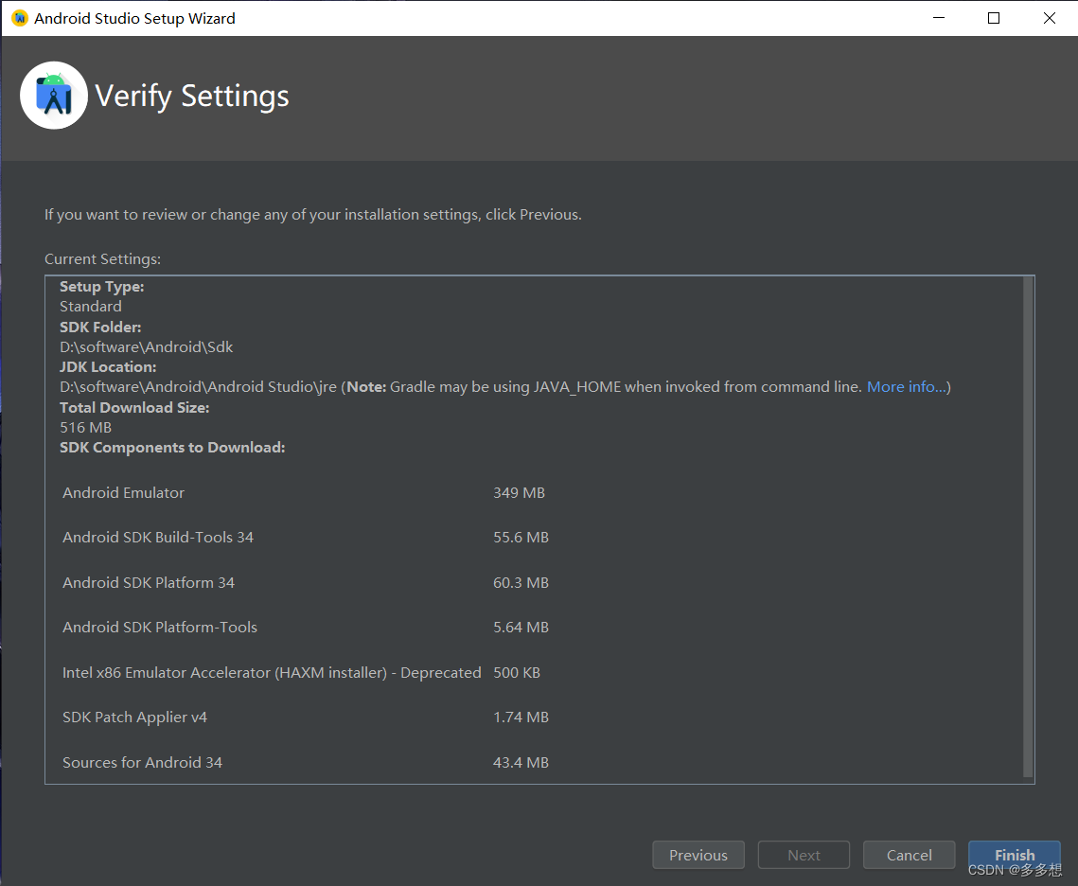This screenshot has height=886, width=1078.
Task: Click the Finish button
Action: point(1014,855)
